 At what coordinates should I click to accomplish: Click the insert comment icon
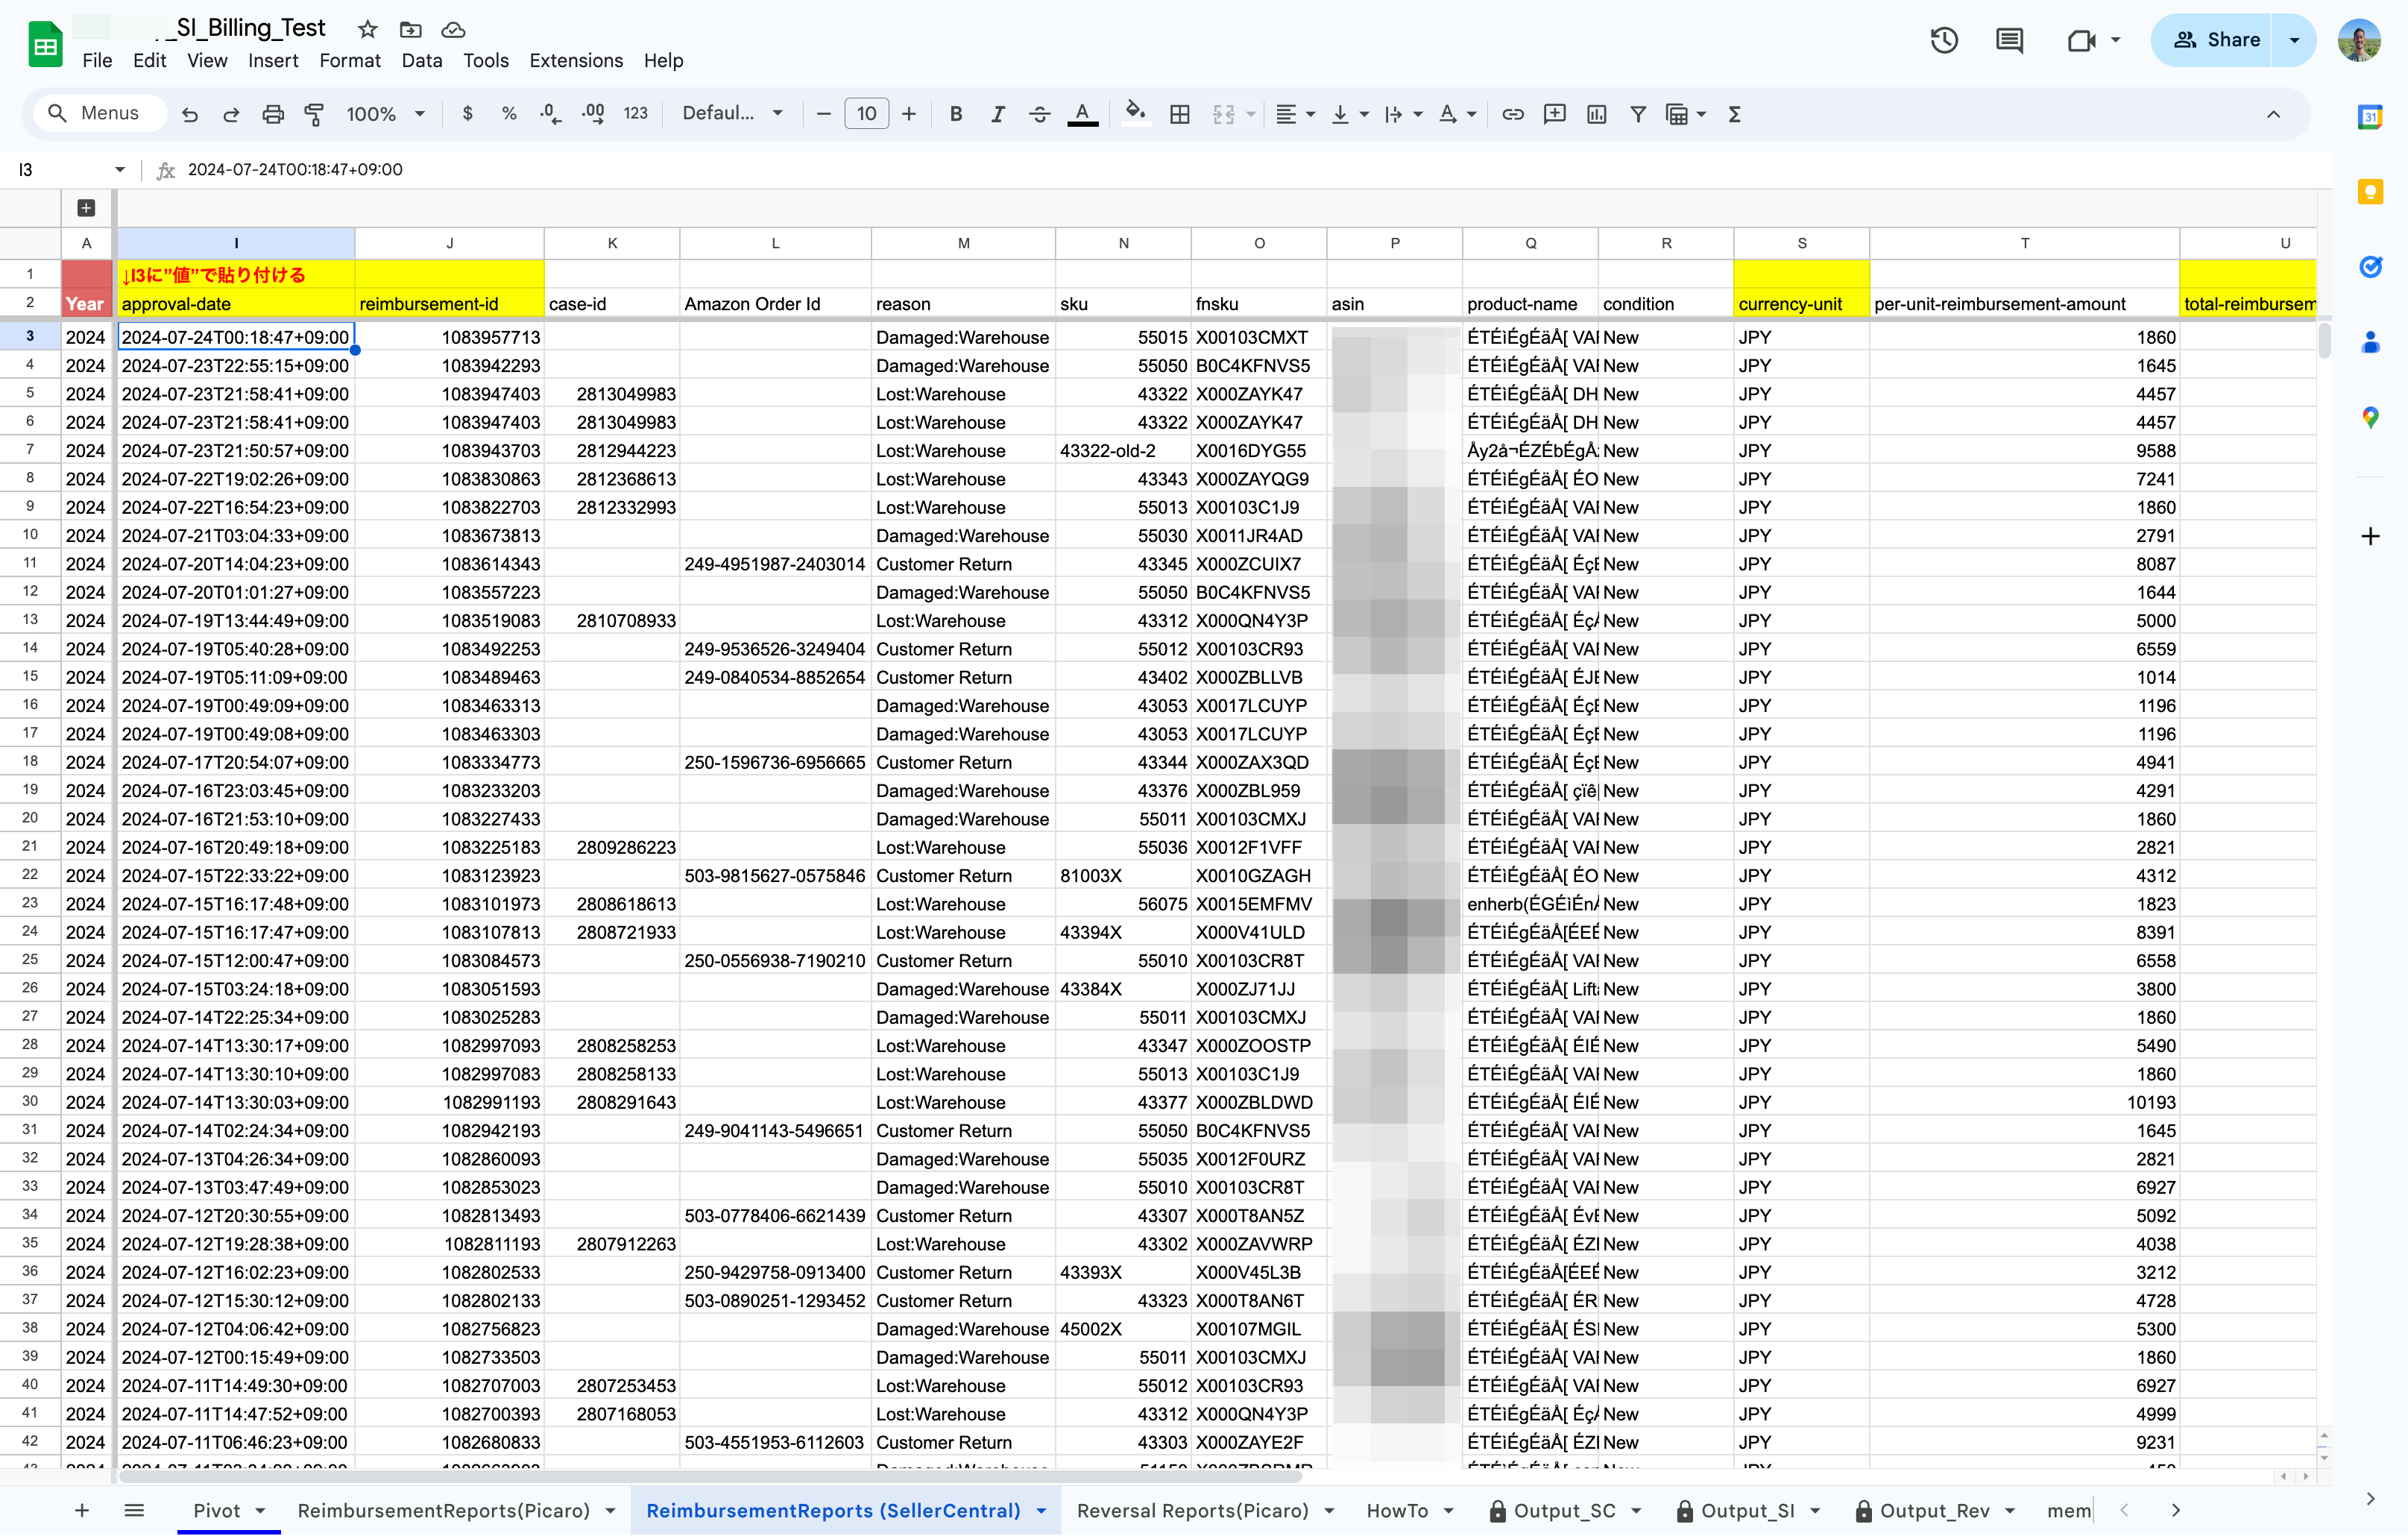pyautogui.click(x=1555, y=114)
